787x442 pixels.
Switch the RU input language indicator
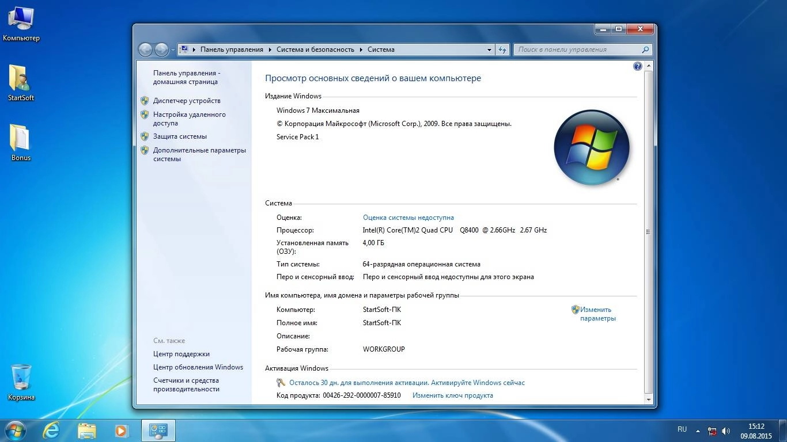682,429
